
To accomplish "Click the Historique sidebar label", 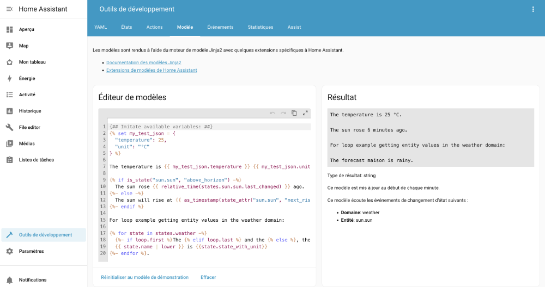I will [30, 111].
